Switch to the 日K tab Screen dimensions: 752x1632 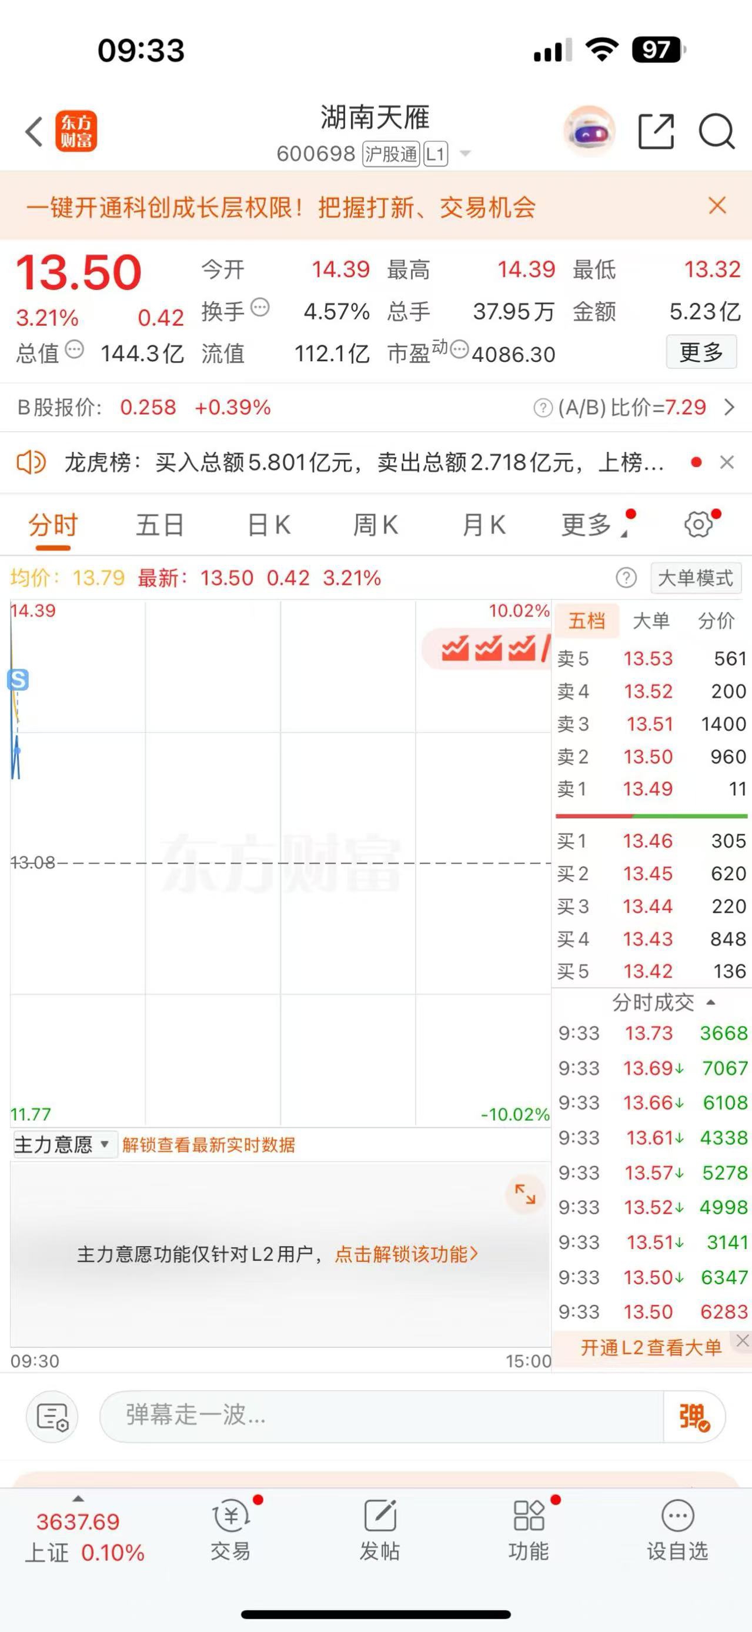pyautogui.click(x=269, y=525)
